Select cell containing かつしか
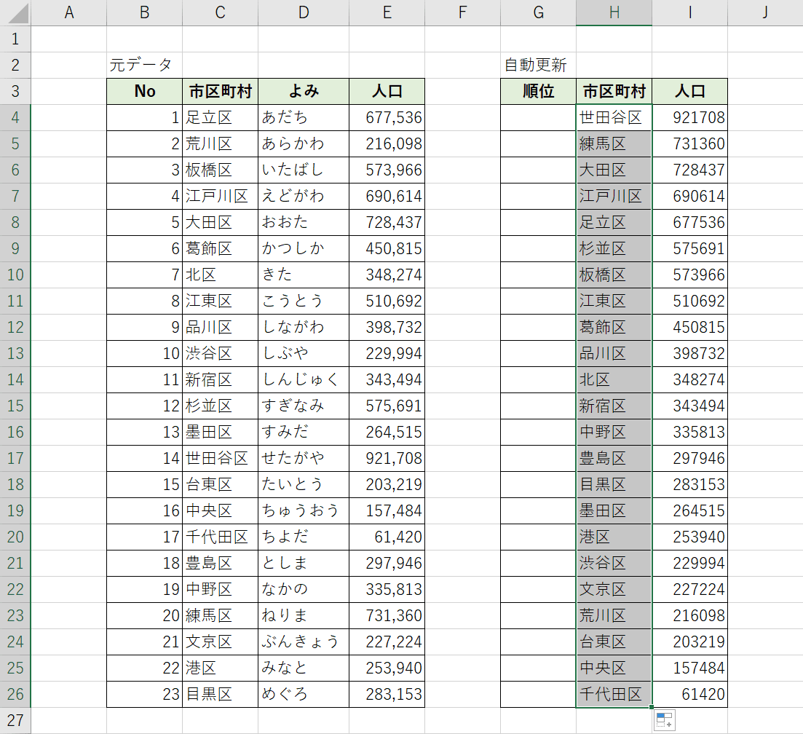The height and width of the screenshot is (734, 803). pyautogui.click(x=304, y=248)
